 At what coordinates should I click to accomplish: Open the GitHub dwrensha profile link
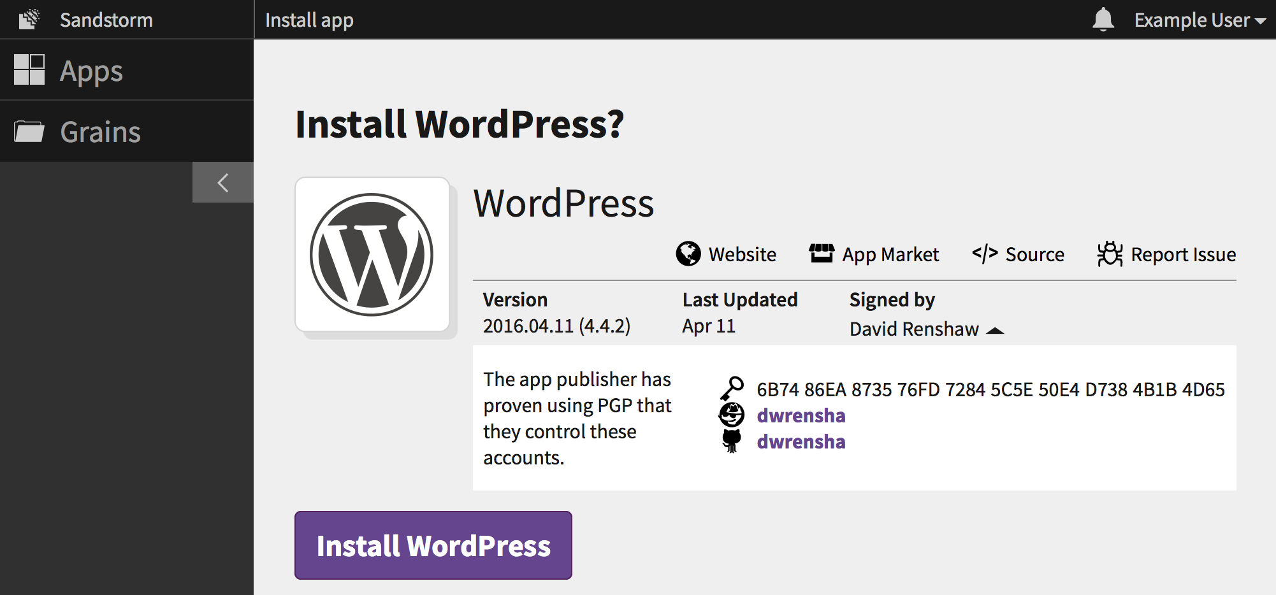coord(801,441)
